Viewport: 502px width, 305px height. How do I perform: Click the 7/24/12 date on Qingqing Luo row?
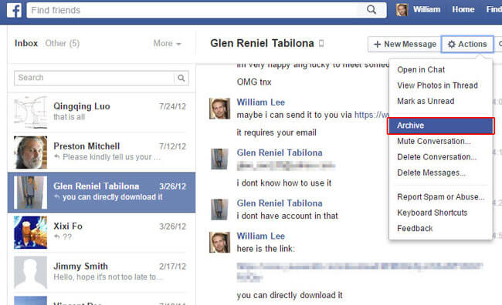pos(172,106)
